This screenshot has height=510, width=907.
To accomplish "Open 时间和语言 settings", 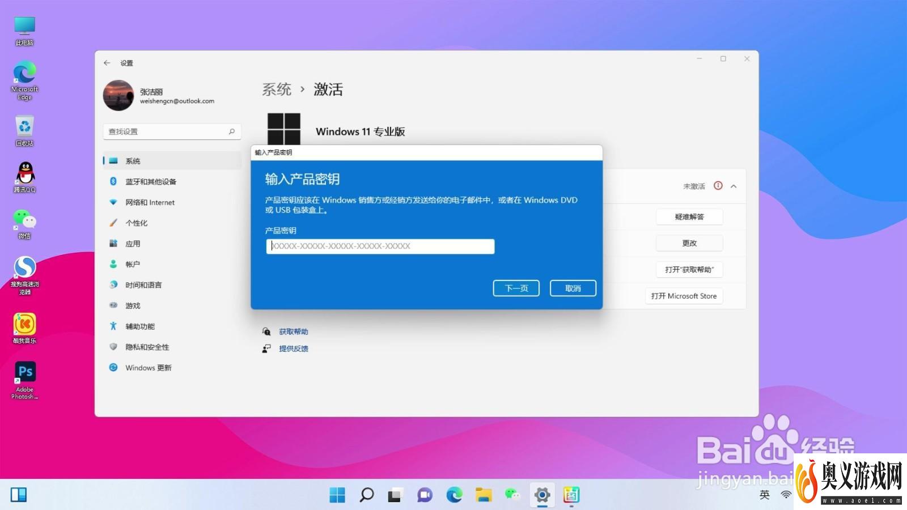I will tap(172, 285).
